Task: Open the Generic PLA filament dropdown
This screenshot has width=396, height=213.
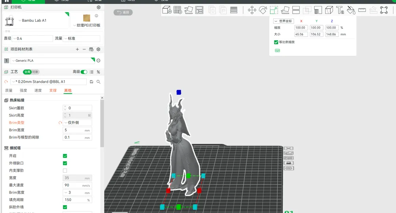Action: [53, 61]
